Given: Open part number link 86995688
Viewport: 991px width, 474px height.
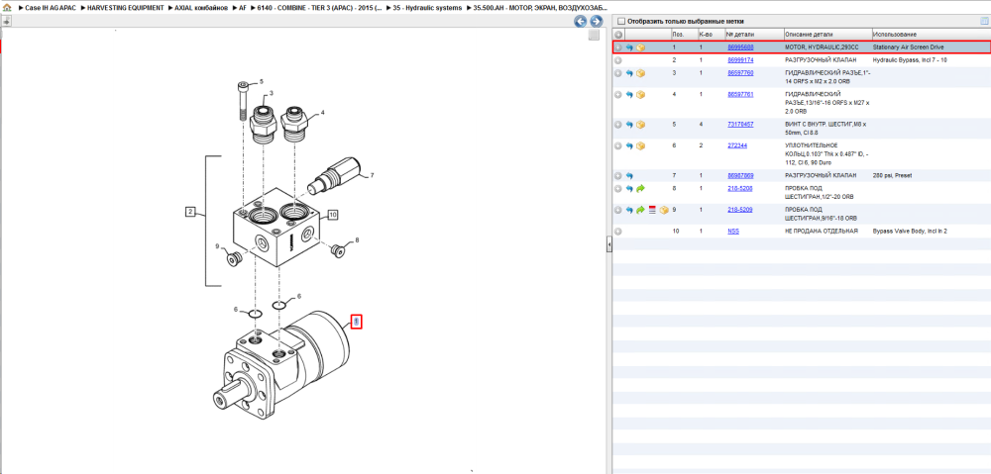Looking at the screenshot, I should point(740,47).
